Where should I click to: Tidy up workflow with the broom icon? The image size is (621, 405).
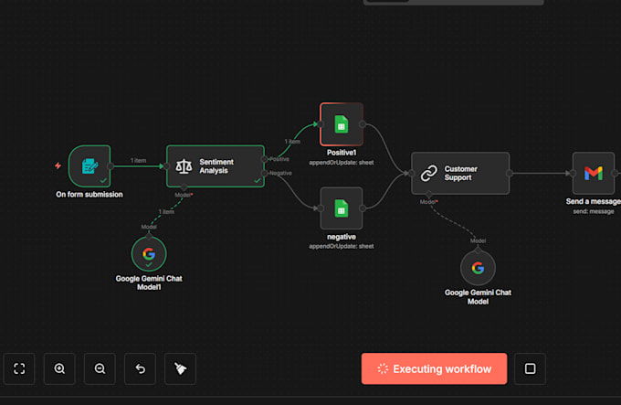click(x=180, y=368)
